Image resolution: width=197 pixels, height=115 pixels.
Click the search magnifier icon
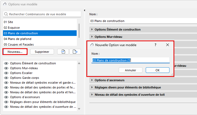click(6, 14)
